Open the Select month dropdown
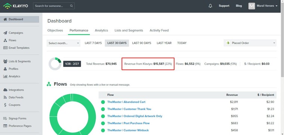The image size is (284, 135). point(64,43)
